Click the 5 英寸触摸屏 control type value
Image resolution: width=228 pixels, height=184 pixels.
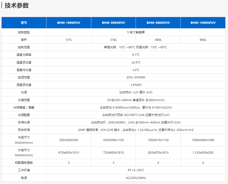tap(136, 32)
